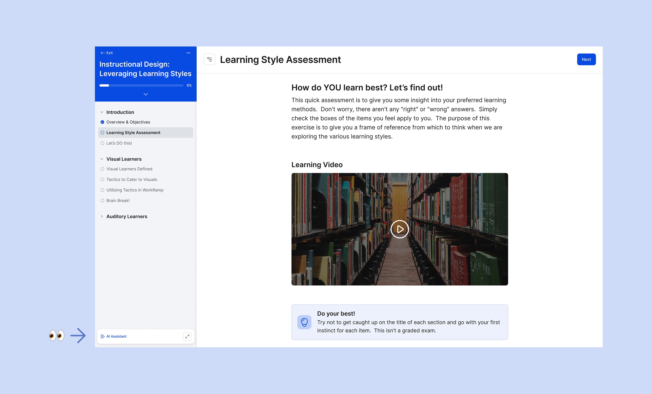
Task: Click Learning Style Assessment status circle
Action: click(102, 133)
